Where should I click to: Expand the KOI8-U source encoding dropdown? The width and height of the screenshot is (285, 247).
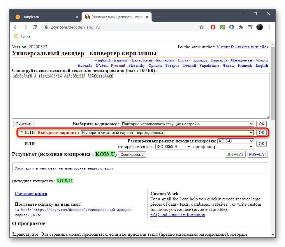235,141
